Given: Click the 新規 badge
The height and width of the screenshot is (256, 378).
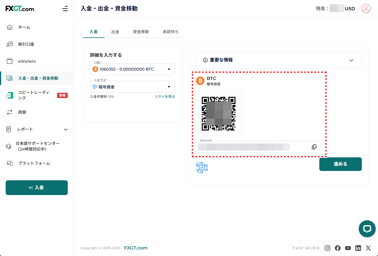Looking at the screenshot, I should (x=62, y=95).
